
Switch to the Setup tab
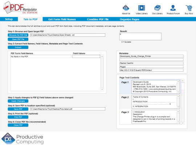9,19
